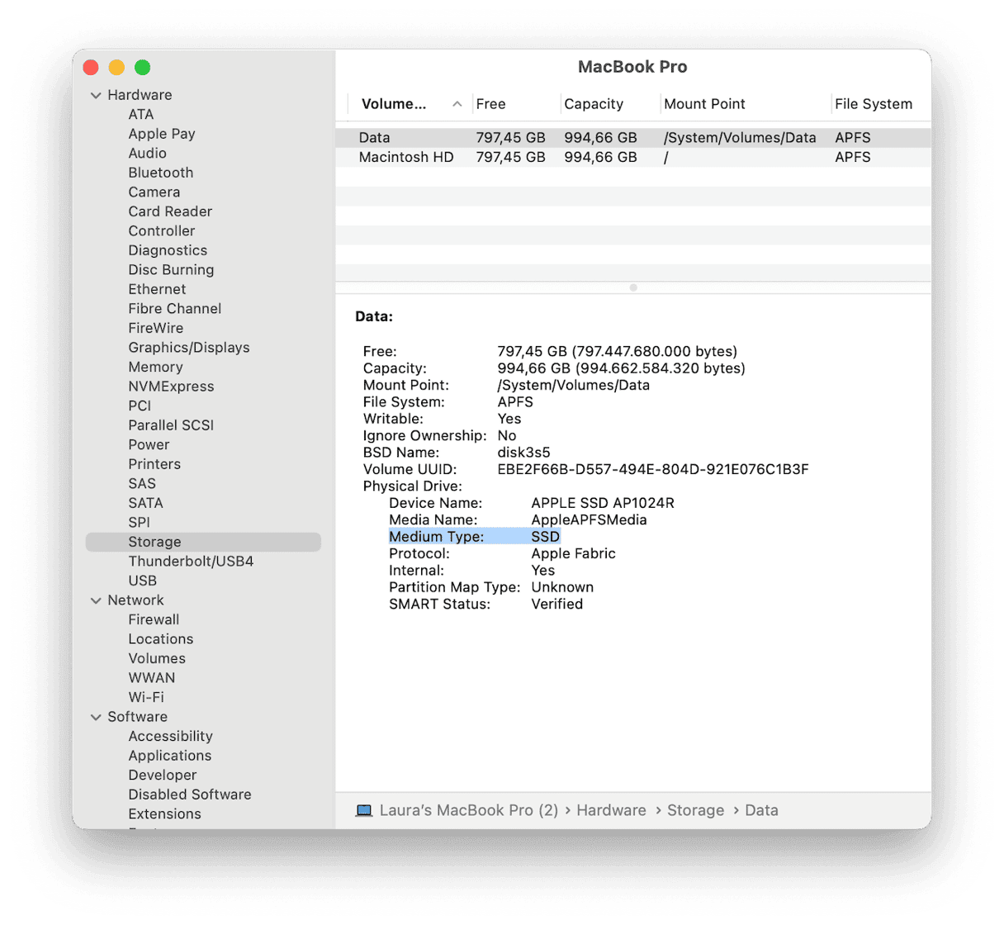Collapse the Hardware section in the sidebar
The width and height of the screenshot is (1004, 925).
coord(96,95)
